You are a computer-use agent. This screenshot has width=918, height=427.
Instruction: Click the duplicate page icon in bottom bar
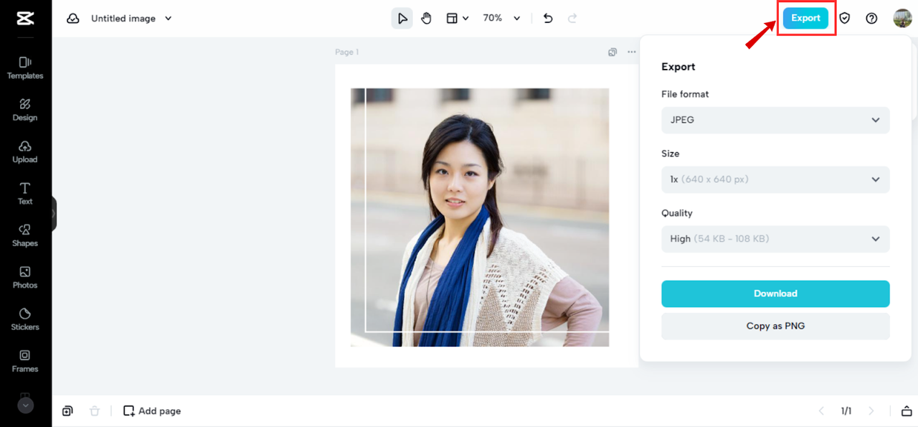[67, 411]
